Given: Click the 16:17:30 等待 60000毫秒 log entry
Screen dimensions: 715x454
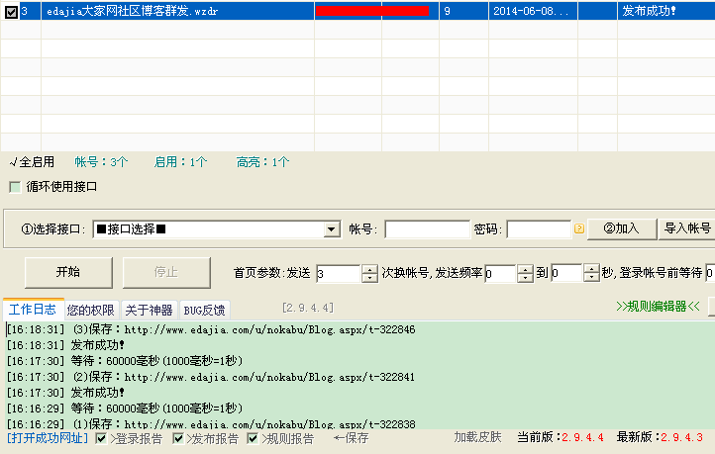Looking at the screenshot, I should (x=125, y=361).
